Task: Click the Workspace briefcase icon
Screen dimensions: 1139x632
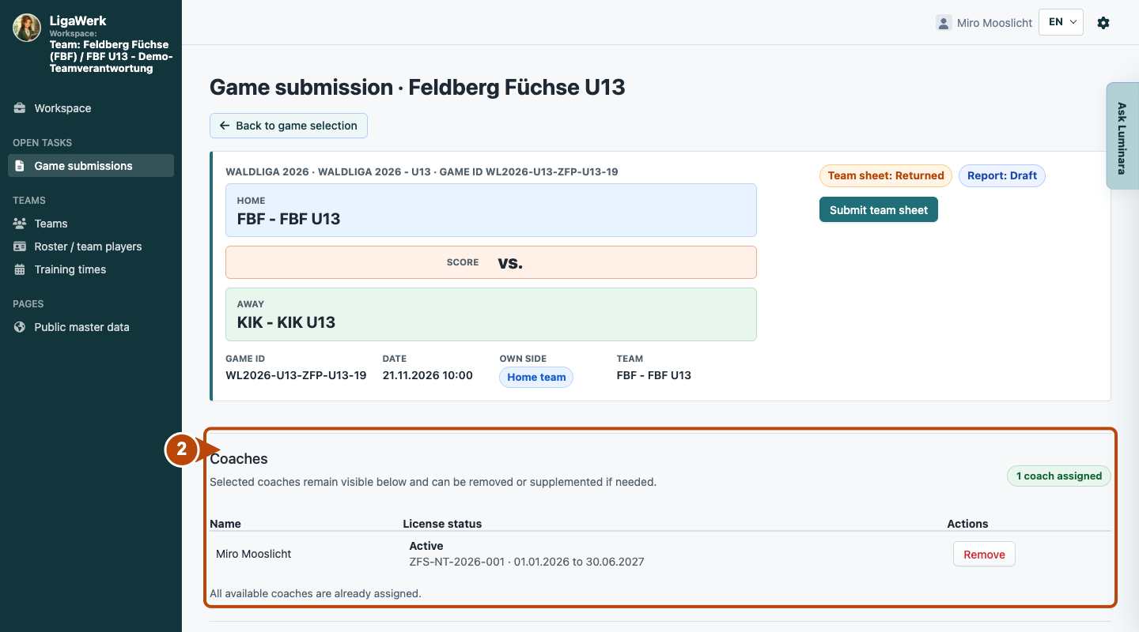Action: (x=20, y=108)
